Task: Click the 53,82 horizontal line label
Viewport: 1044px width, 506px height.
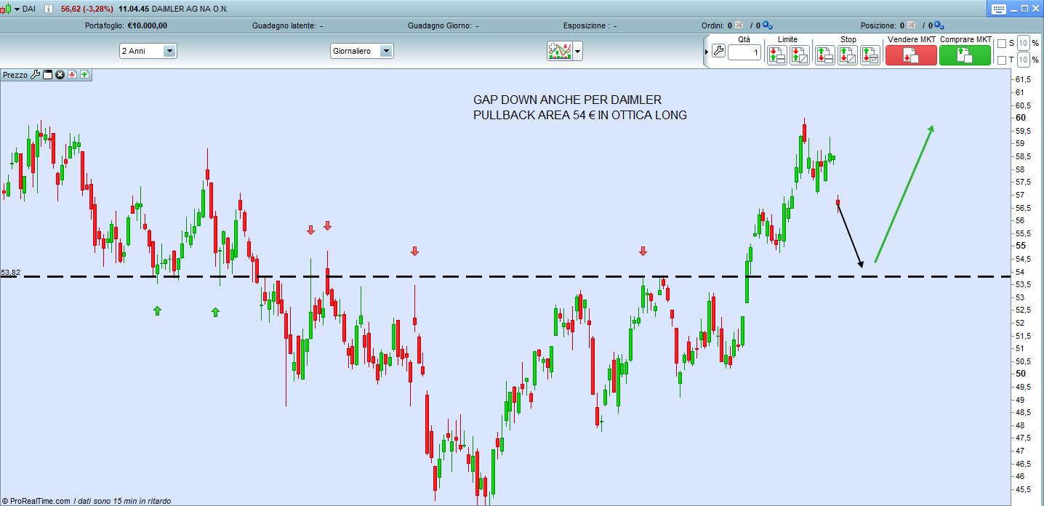Action: tap(10, 273)
